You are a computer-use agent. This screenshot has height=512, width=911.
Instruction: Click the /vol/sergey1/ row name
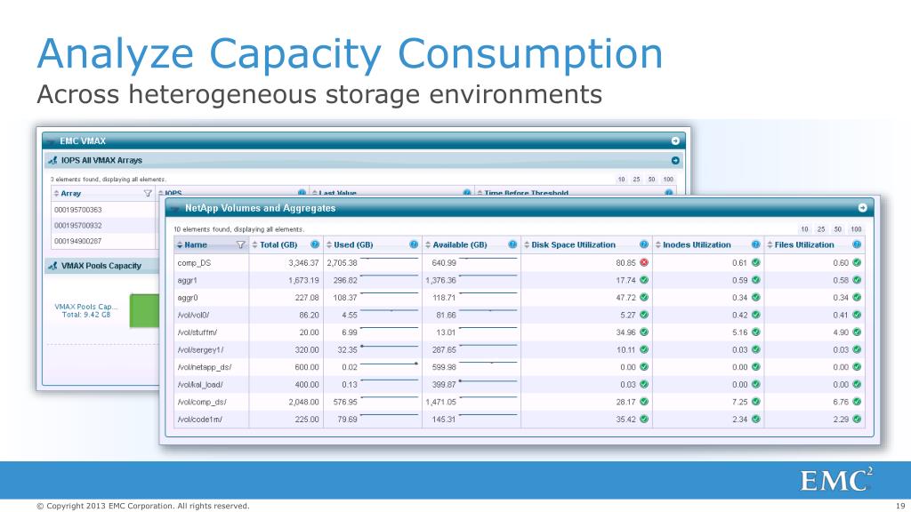(x=200, y=350)
